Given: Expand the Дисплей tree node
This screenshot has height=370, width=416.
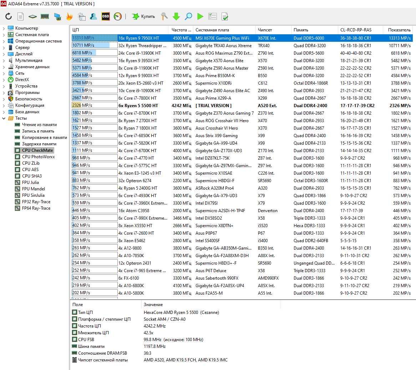Looking at the screenshot, I should tap(4, 54).
